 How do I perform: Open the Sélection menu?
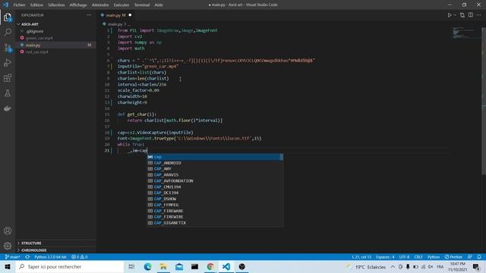[56, 5]
